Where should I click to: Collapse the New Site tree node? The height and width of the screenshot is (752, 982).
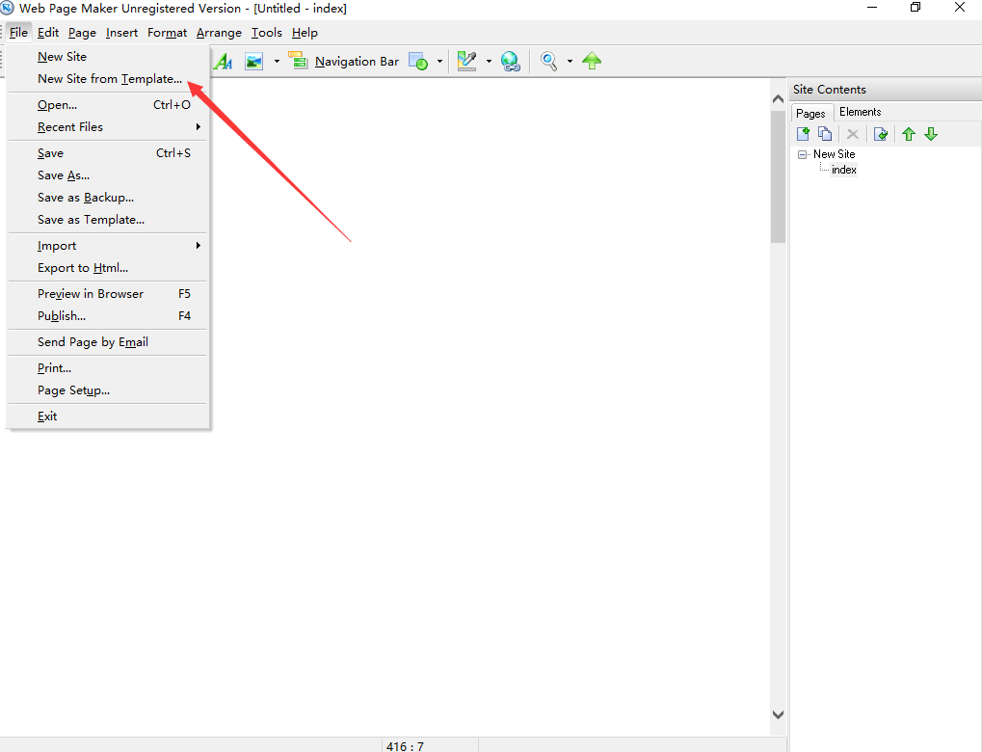pyautogui.click(x=803, y=154)
